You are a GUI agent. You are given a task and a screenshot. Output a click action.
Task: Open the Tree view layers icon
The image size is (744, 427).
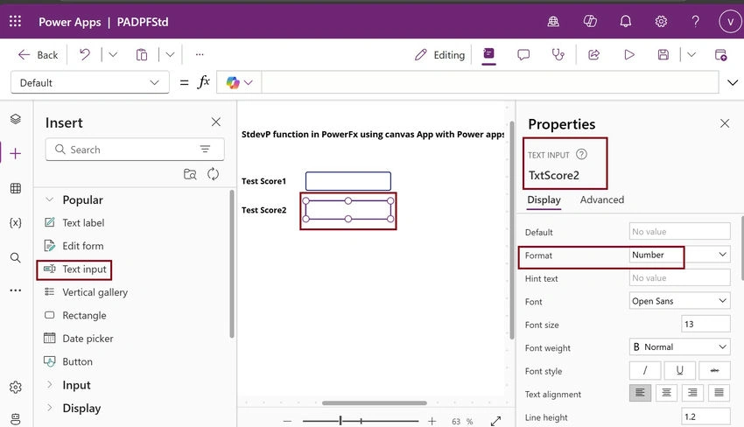click(x=16, y=119)
